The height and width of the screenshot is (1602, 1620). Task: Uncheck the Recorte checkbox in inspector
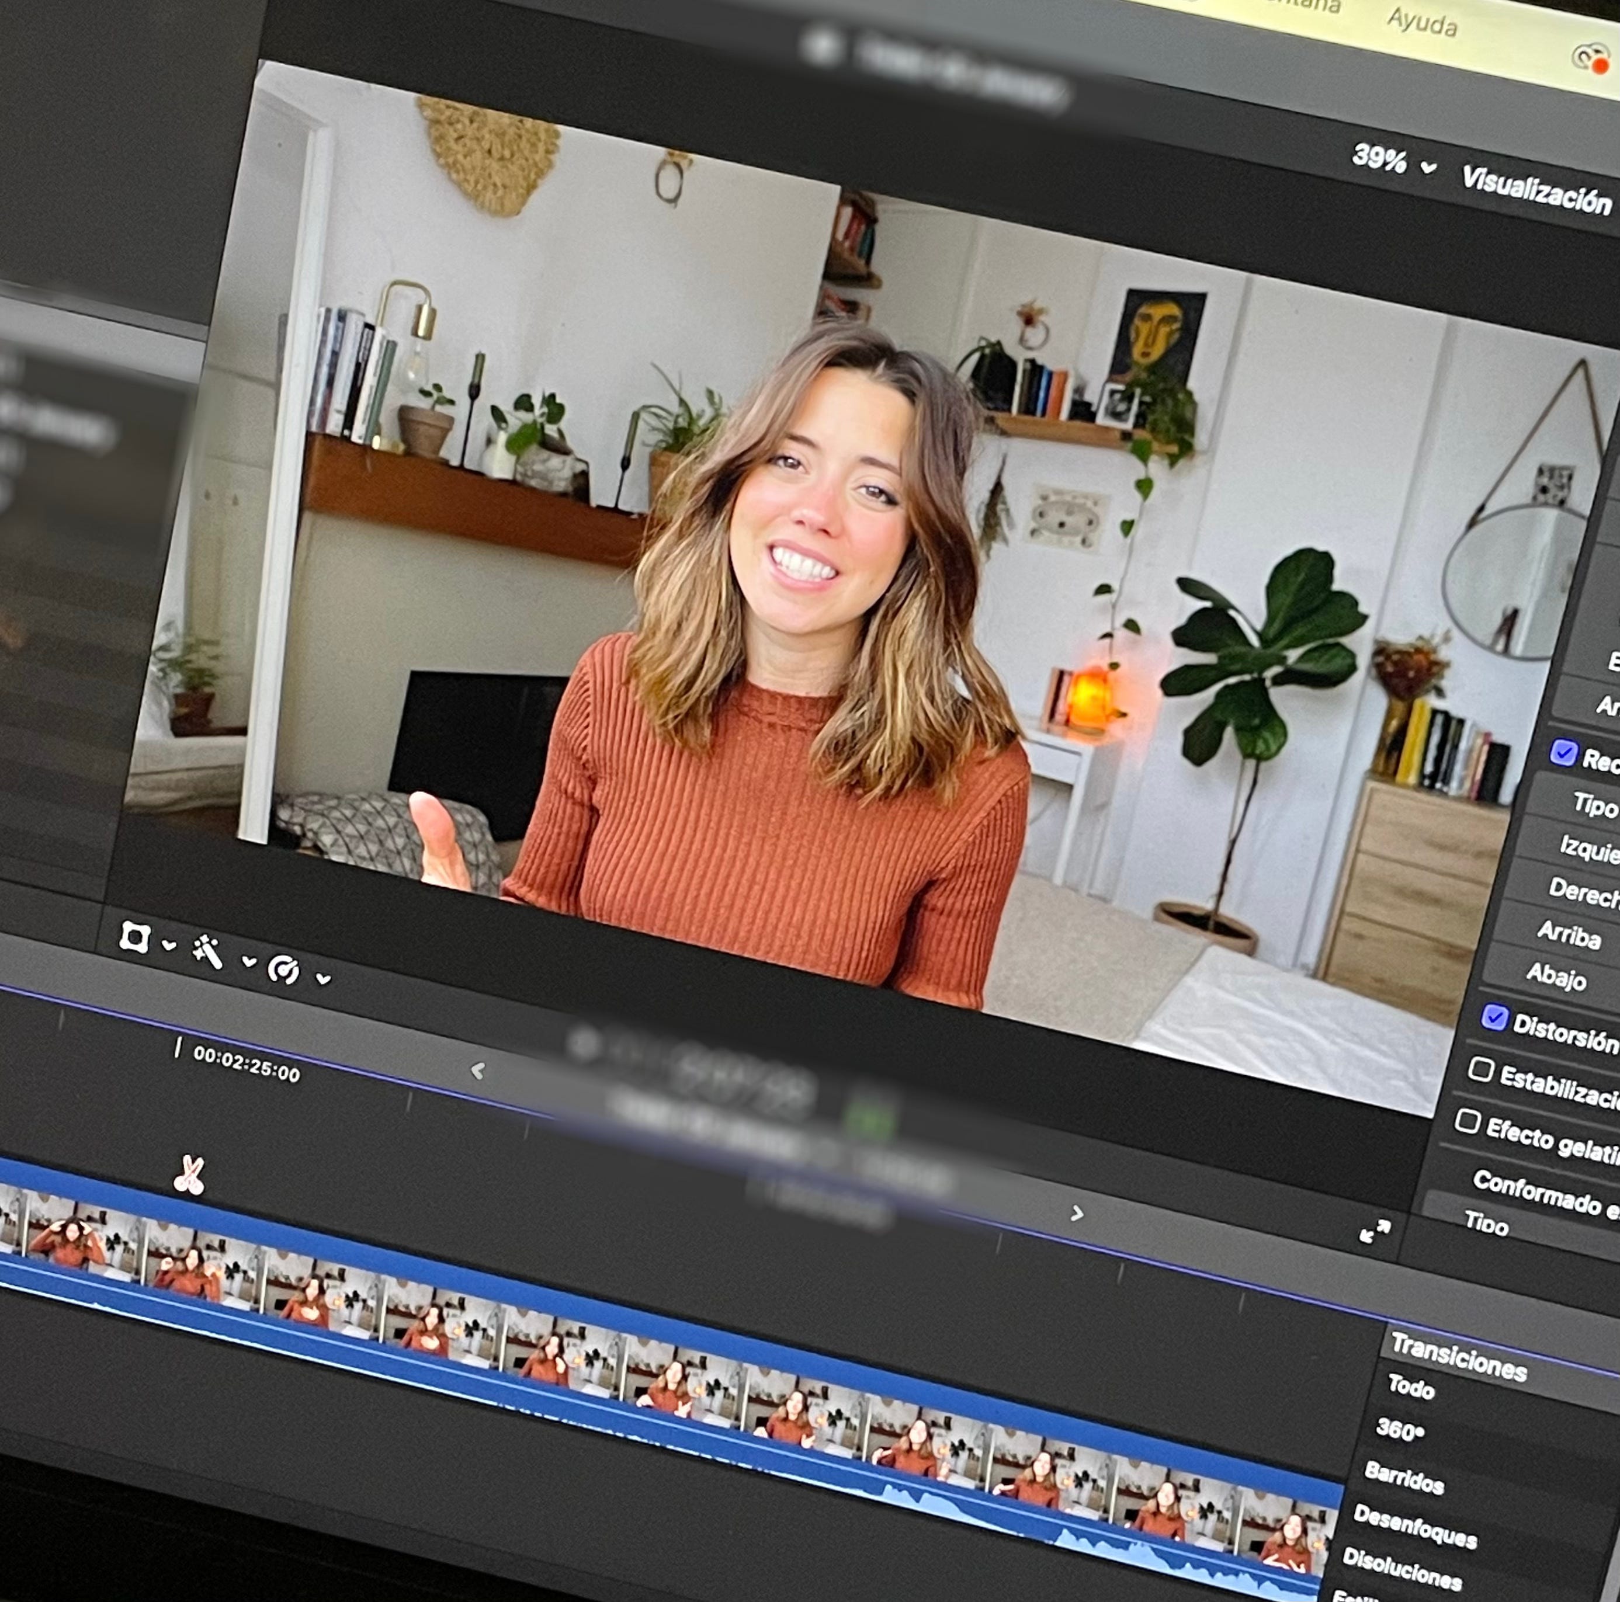pyautogui.click(x=1563, y=752)
